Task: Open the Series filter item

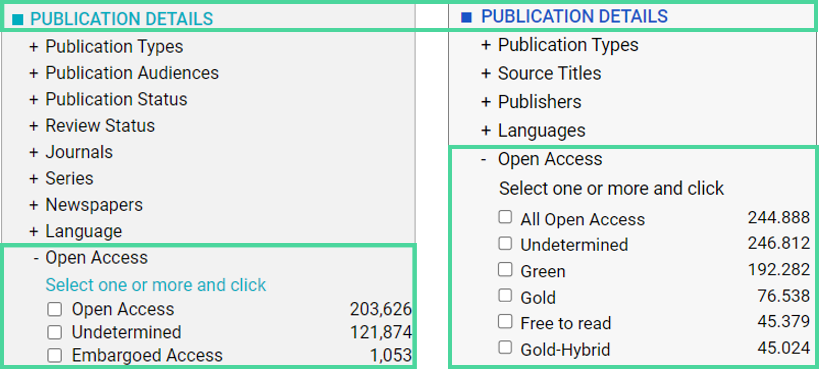Action: click(69, 178)
